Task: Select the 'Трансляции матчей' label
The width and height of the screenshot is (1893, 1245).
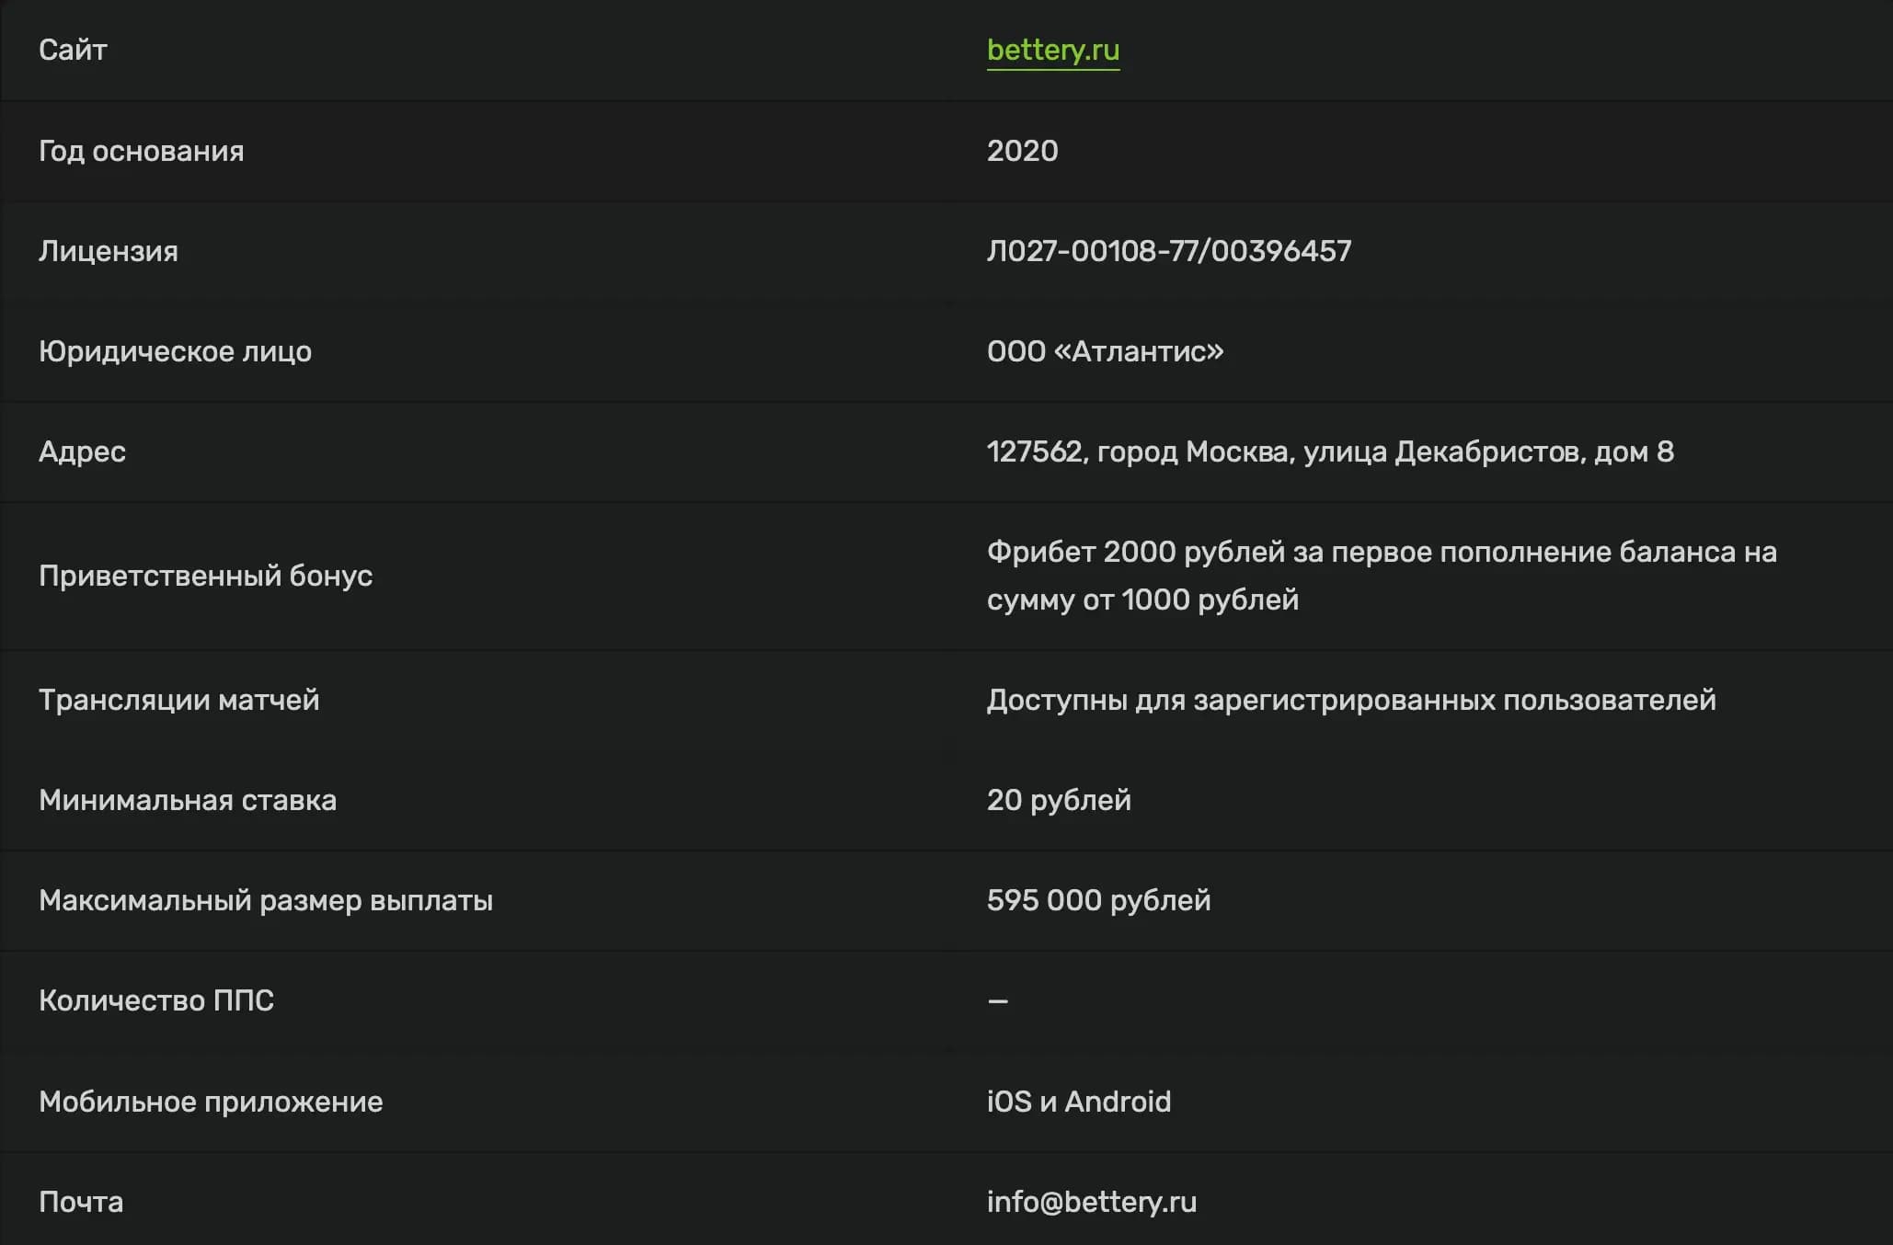Action: pyautogui.click(x=179, y=700)
